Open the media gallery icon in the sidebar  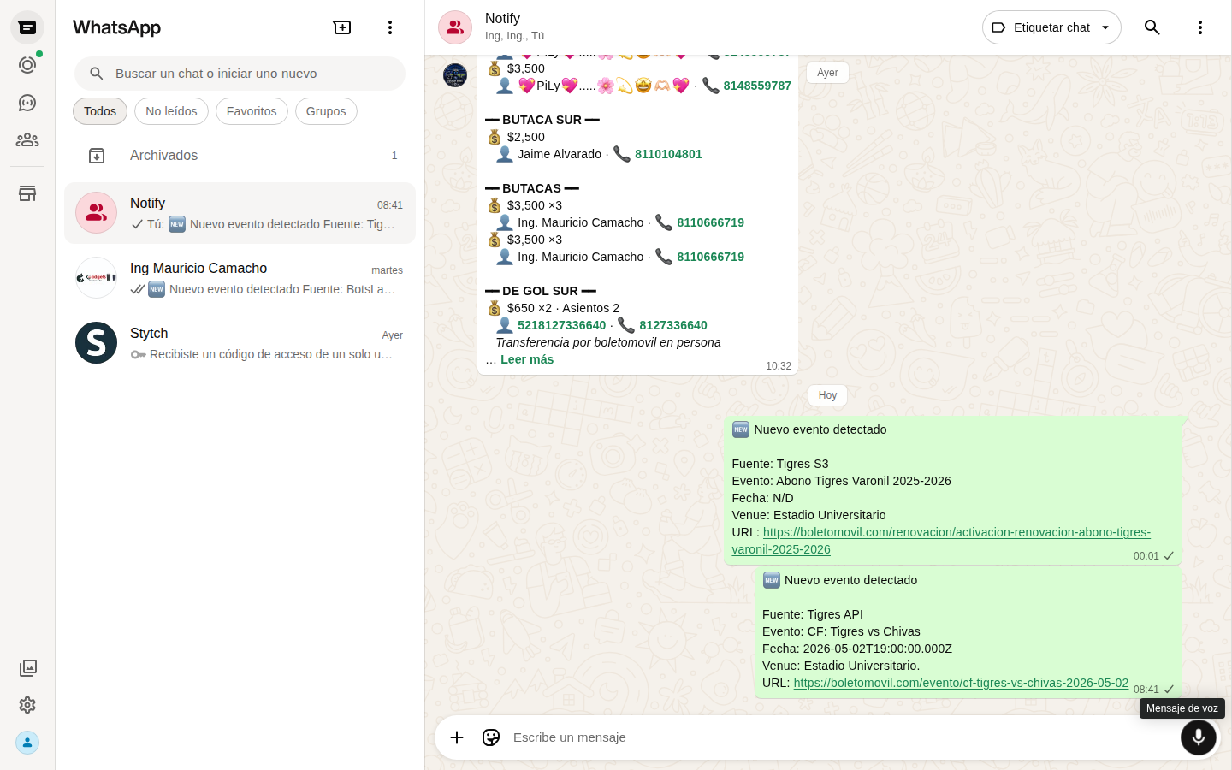click(x=27, y=667)
